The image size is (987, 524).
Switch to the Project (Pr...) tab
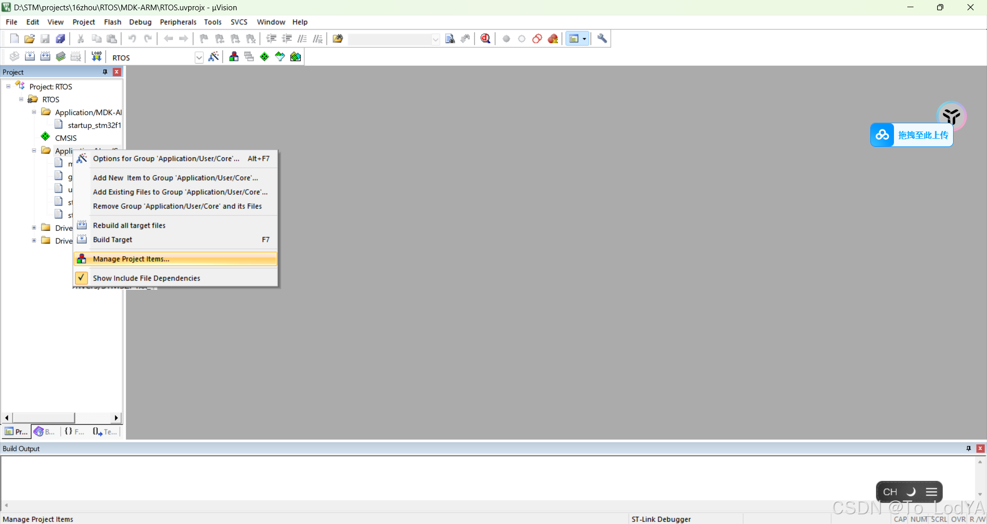pos(16,432)
